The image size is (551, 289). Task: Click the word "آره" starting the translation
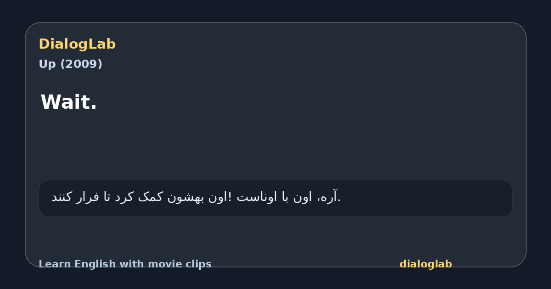tap(329, 197)
